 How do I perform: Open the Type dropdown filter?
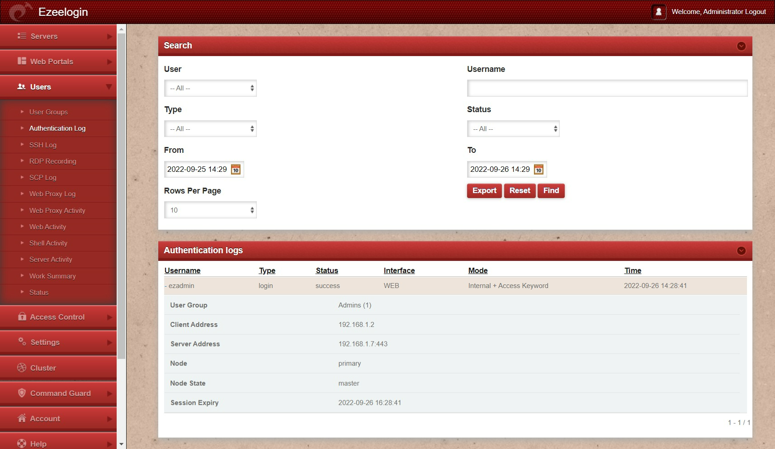point(210,129)
